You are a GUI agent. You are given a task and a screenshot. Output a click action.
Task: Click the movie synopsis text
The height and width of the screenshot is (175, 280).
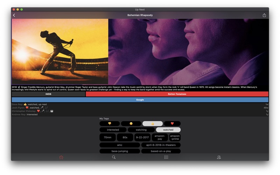(134, 89)
